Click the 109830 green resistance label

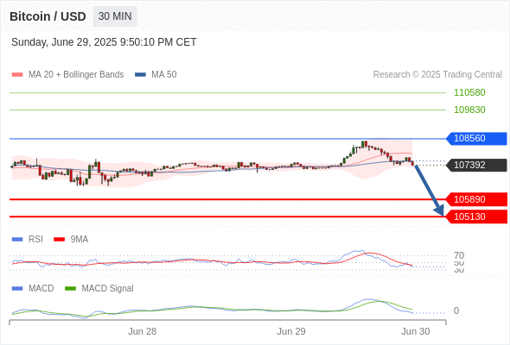469,110
